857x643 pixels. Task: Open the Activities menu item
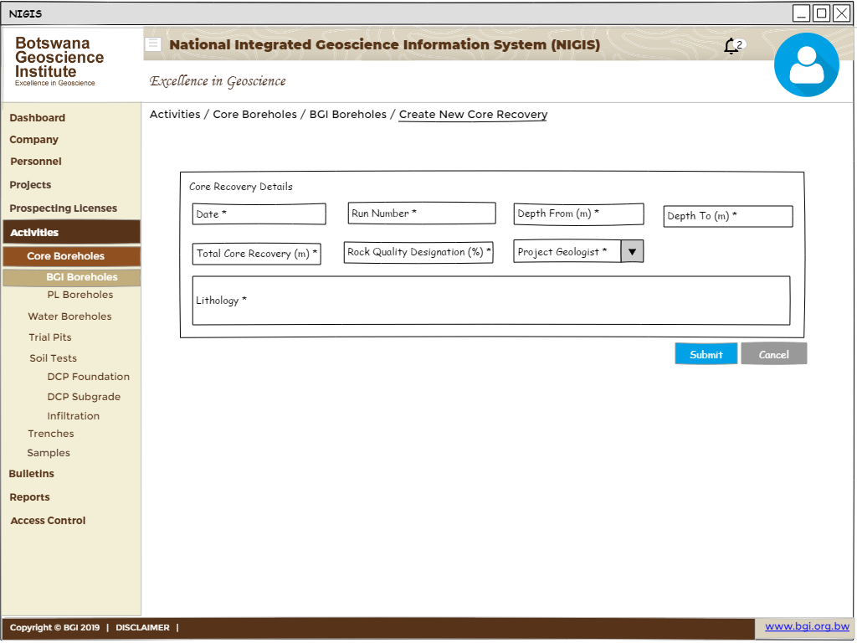pyautogui.click(x=36, y=232)
